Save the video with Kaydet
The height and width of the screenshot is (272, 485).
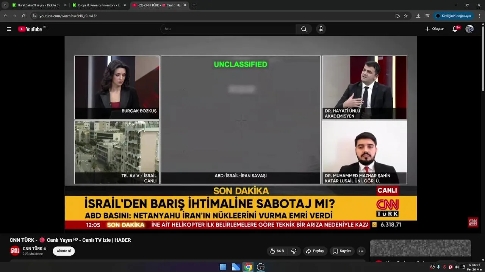341,251
